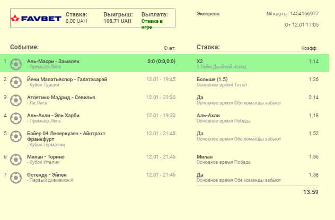Click coefficient 1.56
This screenshot has height=220, width=335.
tap(313, 157)
